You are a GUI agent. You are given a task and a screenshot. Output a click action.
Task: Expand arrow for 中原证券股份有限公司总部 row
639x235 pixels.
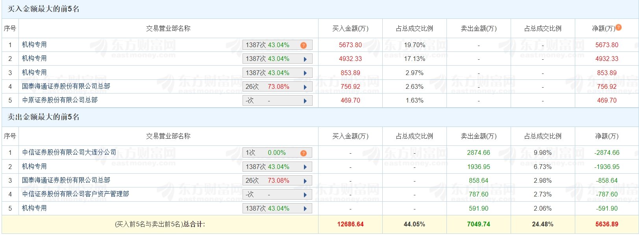305,101
